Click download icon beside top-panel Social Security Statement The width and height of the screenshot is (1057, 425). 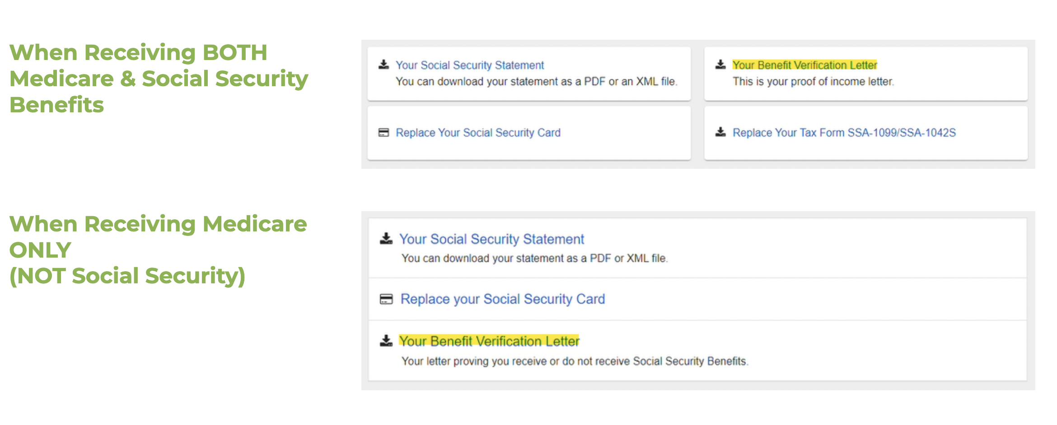coord(384,65)
